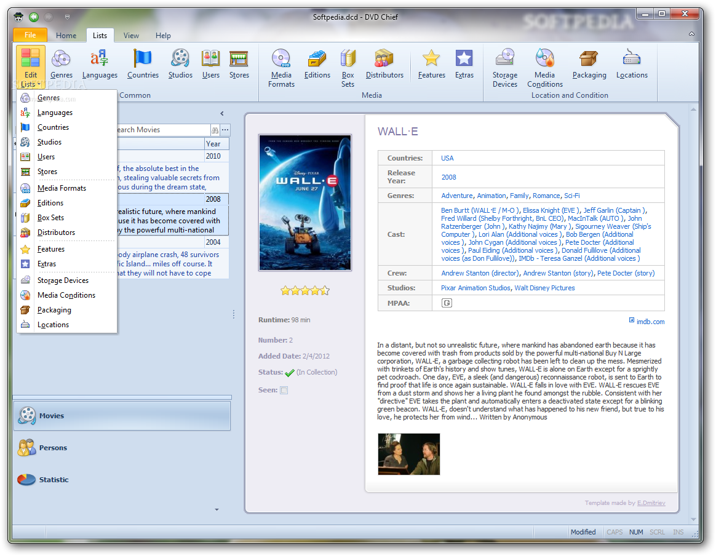Image resolution: width=716 pixels, height=556 pixels.
Task: Follow the 2008 release year link
Action: (x=448, y=177)
